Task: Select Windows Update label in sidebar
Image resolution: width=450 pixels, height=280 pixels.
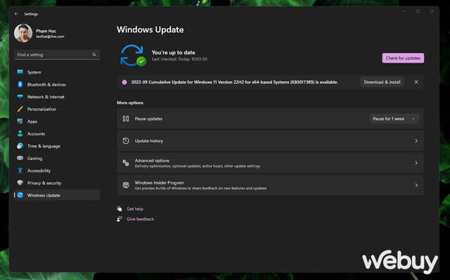Action: pos(44,196)
